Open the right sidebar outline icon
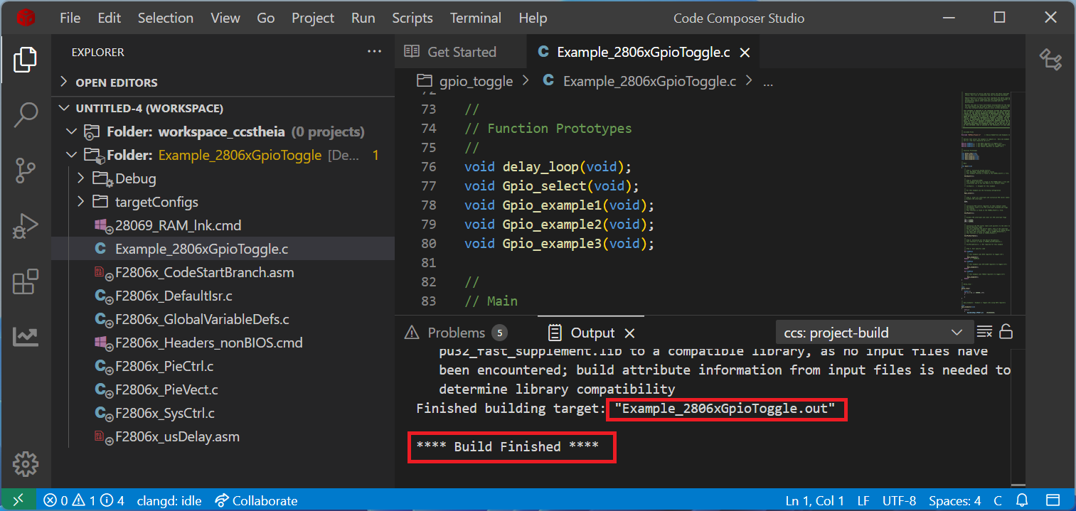This screenshot has width=1076, height=511. pos(1050,60)
